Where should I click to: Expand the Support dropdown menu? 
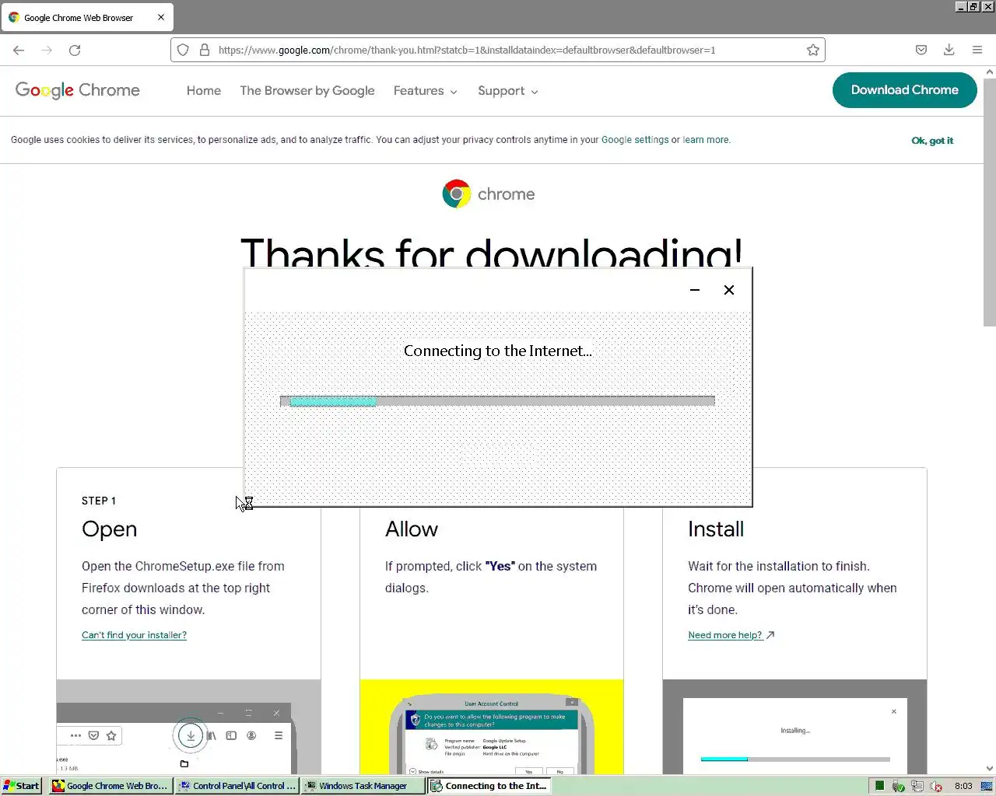coord(508,91)
